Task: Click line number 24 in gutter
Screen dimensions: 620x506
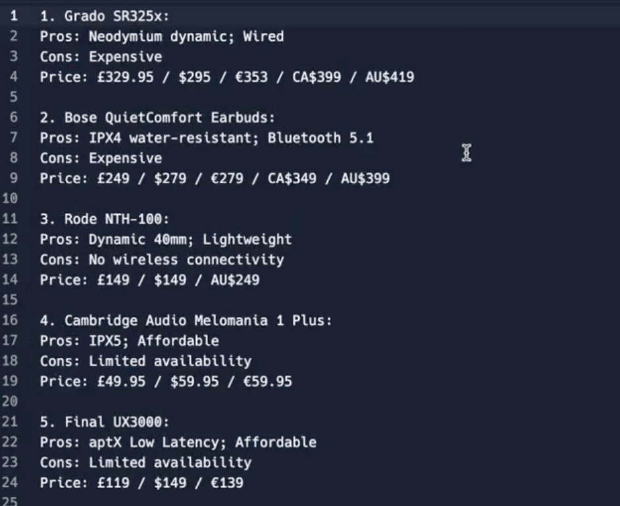Action: point(10,482)
